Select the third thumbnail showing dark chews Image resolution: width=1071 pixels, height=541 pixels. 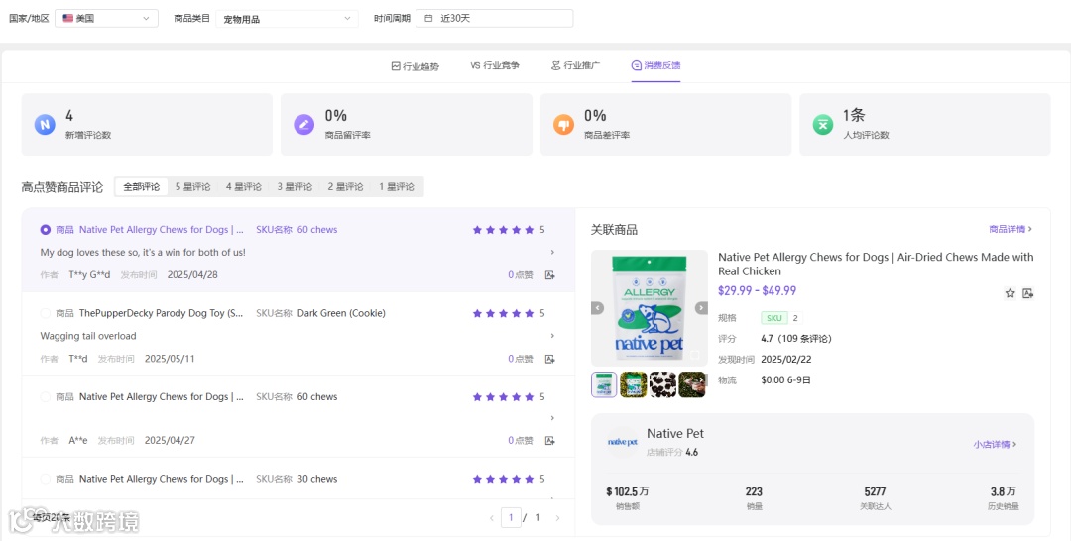[662, 384]
